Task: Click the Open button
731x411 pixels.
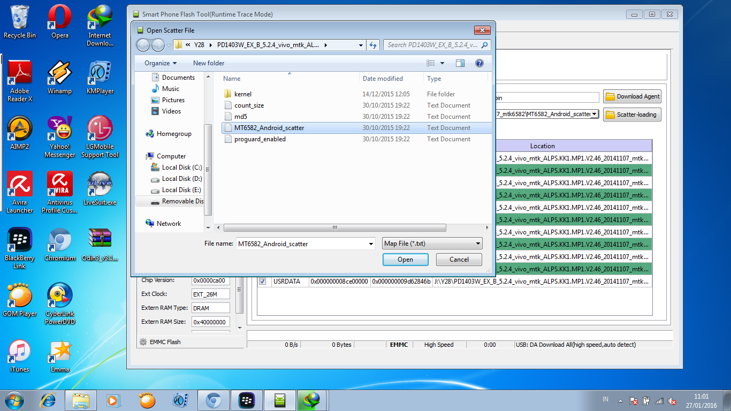Action: point(405,259)
